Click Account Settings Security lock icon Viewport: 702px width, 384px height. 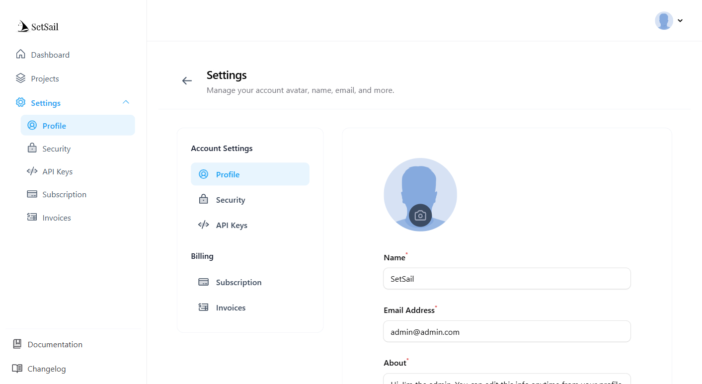[x=203, y=199]
